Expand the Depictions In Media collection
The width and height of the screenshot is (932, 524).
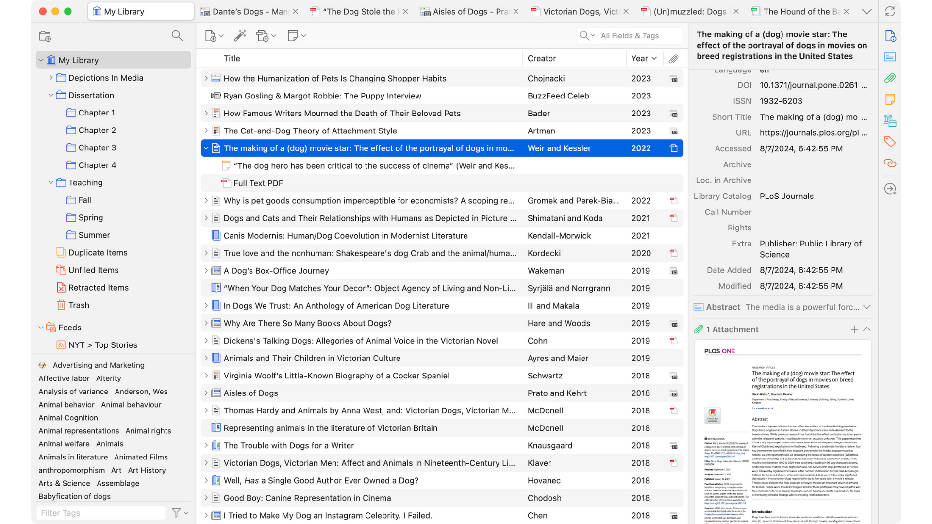pos(51,78)
